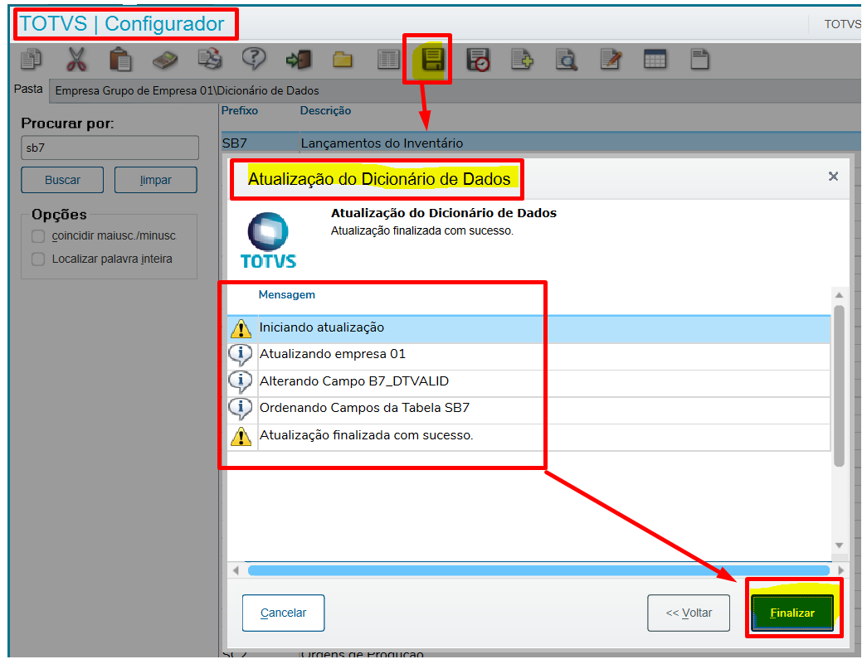This screenshot has height=664, width=867.
Task: Click the << Voltar button
Action: pos(689,613)
